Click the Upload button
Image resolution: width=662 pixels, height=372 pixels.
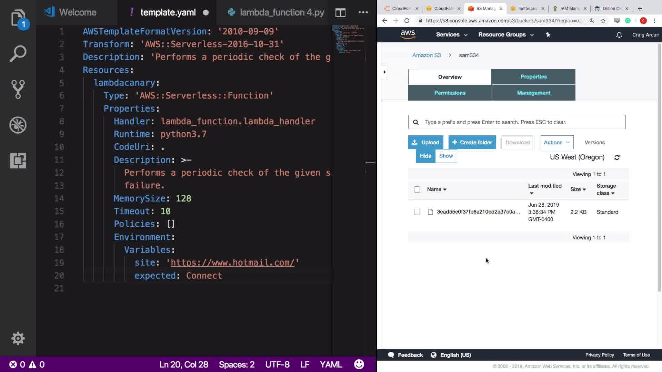click(x=425, y=142)
